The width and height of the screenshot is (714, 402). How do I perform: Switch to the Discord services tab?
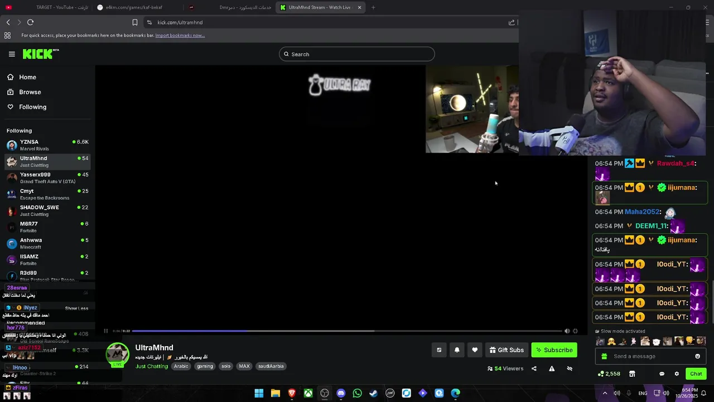coord(229,7)
